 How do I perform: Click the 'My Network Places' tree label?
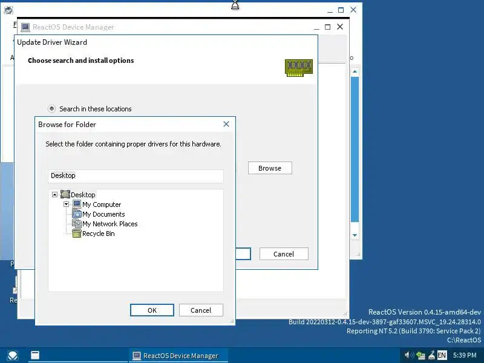click(x=110, y=224)
